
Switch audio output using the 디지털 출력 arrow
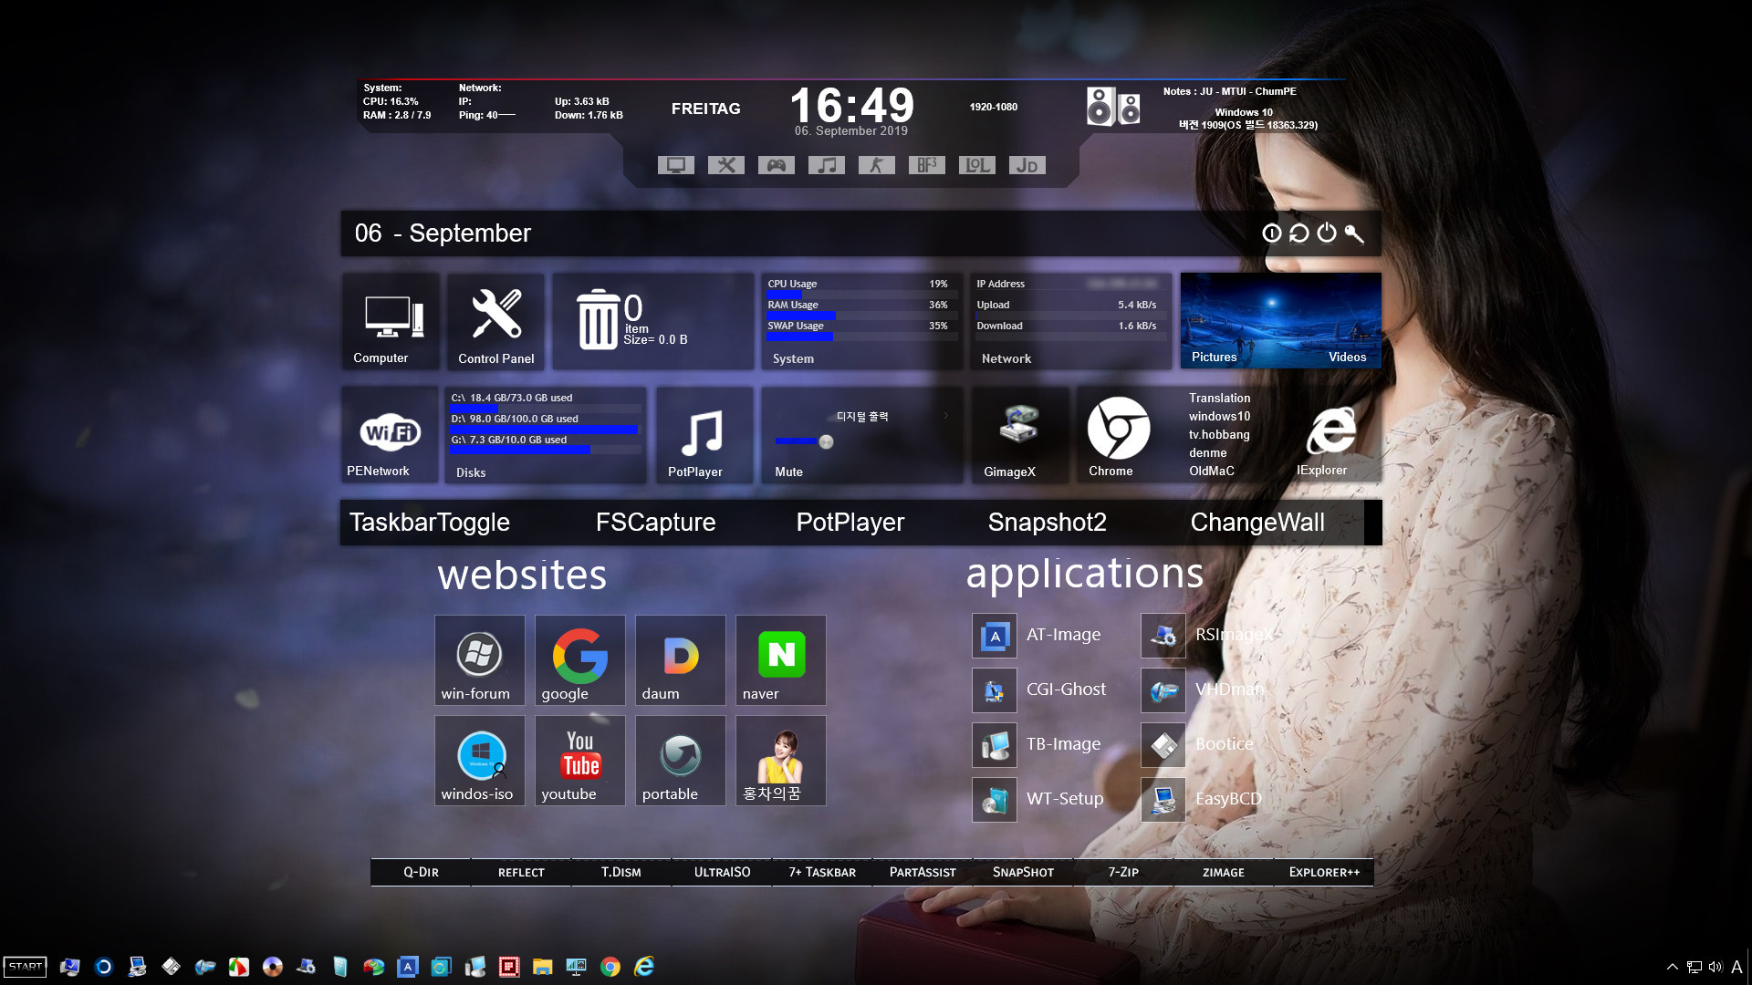click(946, 416)
